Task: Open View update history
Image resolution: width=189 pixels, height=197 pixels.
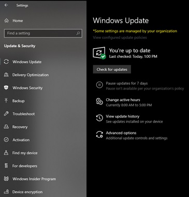Action: click(123, 116)
